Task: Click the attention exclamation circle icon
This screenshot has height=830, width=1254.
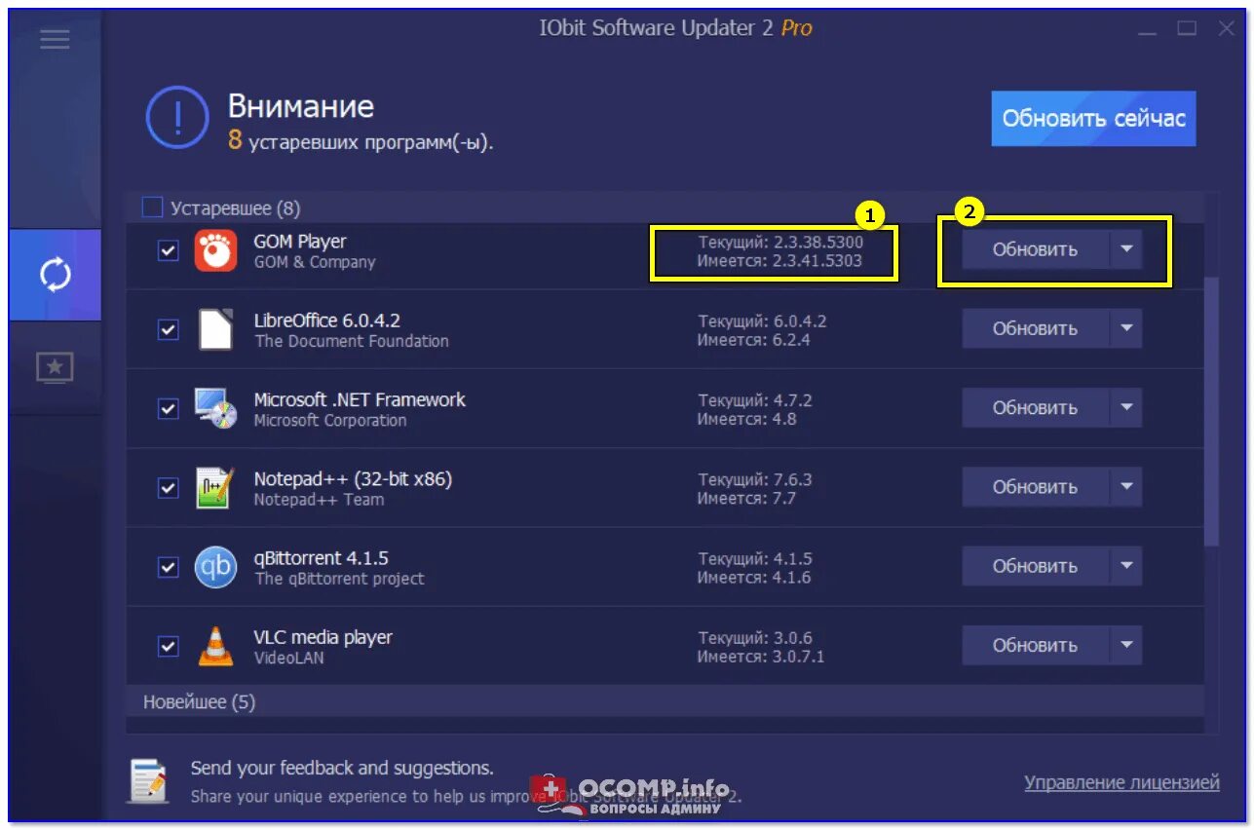Action: tap(177, 117)
